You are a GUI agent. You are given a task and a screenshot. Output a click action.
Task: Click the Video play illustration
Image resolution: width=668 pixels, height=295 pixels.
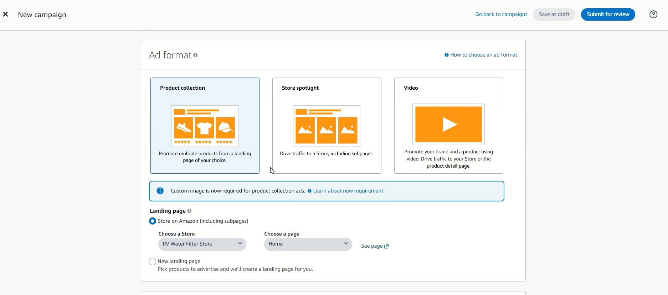click(448, 124)
